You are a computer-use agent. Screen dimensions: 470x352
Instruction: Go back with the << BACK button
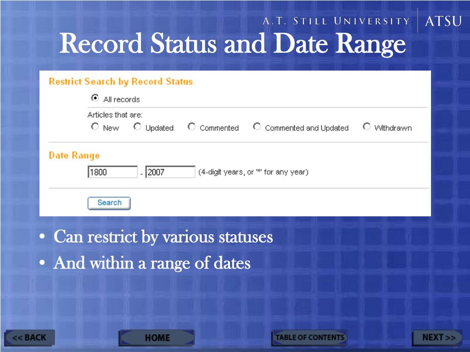(29, 338)
